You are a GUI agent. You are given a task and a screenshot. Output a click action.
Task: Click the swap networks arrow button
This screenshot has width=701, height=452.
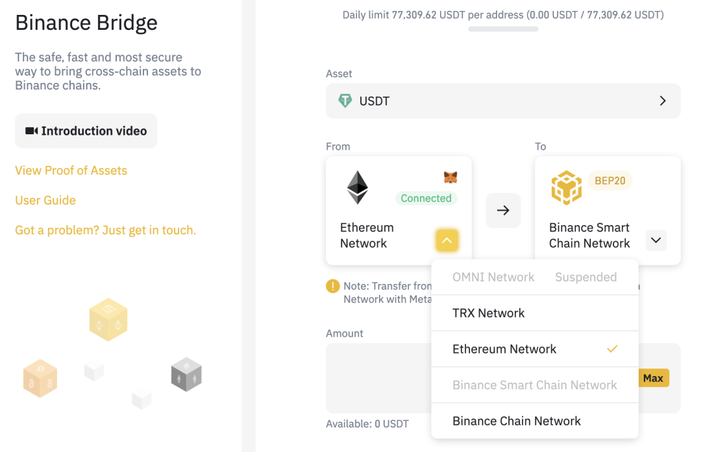503,210
